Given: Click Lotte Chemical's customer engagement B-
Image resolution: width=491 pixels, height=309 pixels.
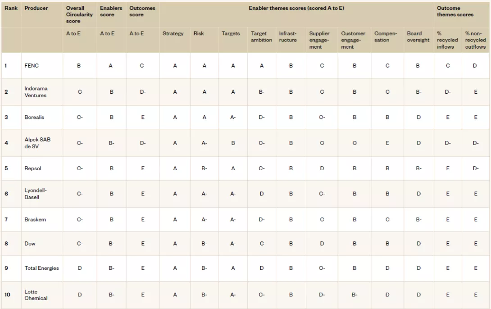Looking at the screenshot, I should [x=355, y=295].
